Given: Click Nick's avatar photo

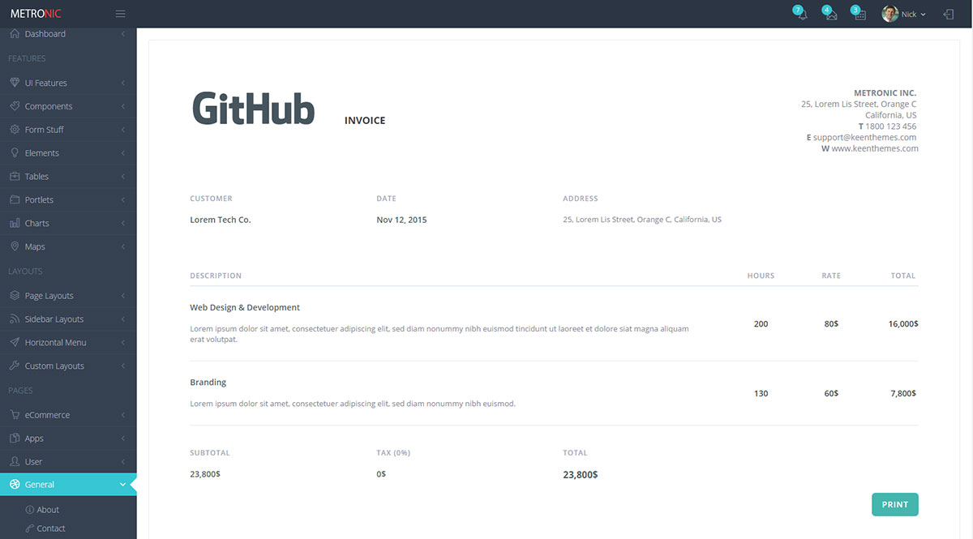Looking at the screenshot, I should point(890,14).
